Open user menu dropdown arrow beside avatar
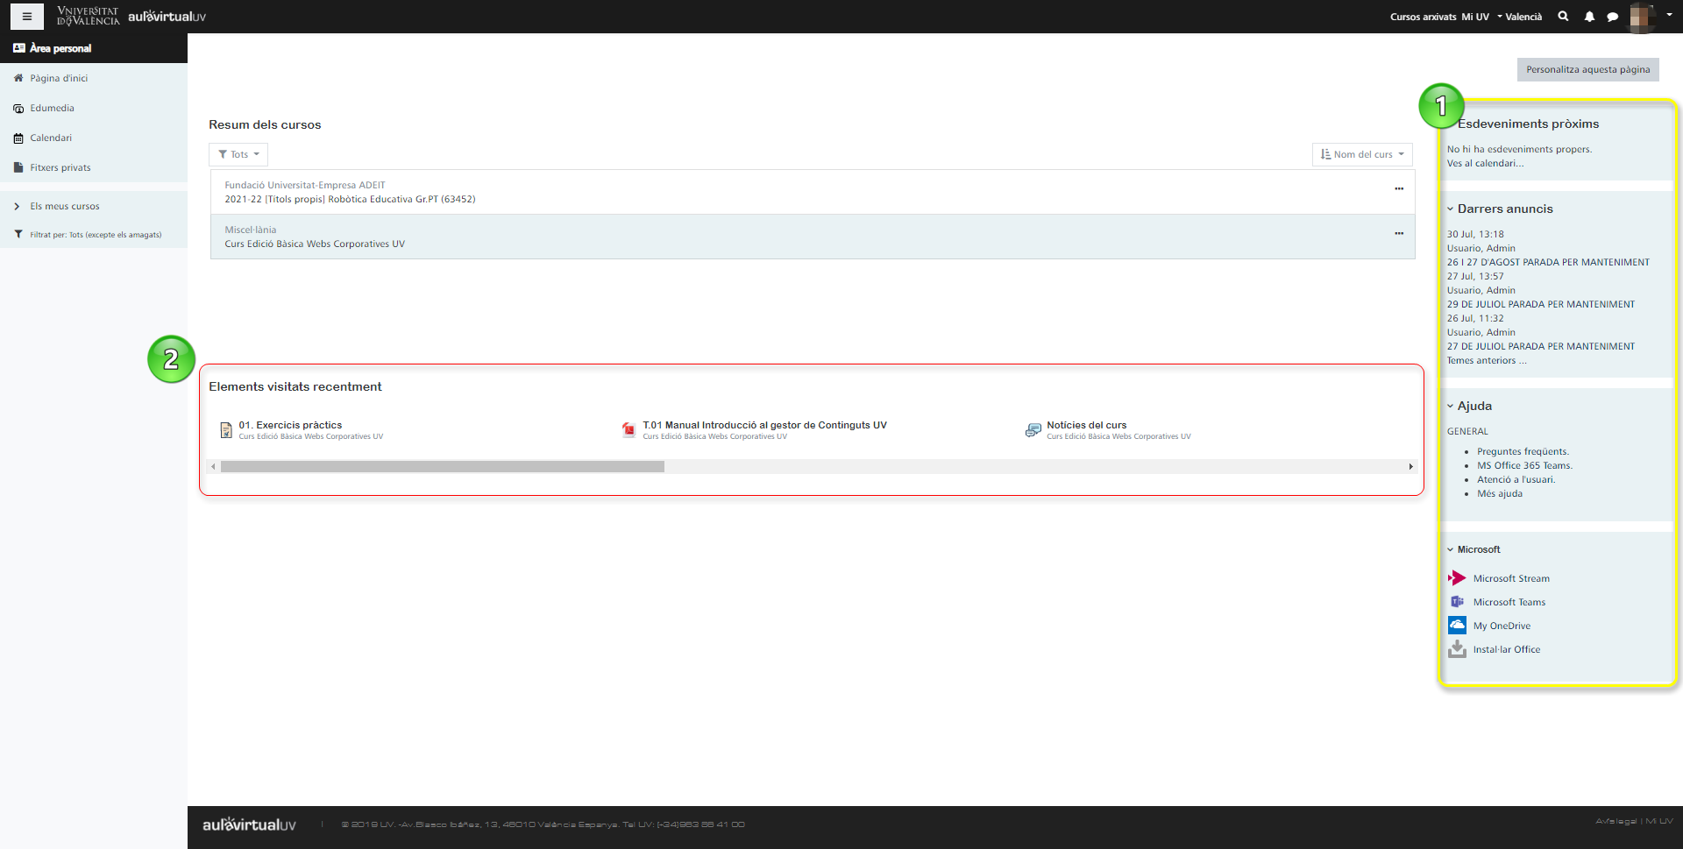This screenshot has width=1683, height=849. [x=1669, y=15]
